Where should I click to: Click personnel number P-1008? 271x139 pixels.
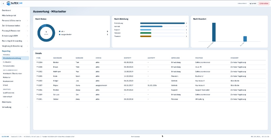tap(39, 67)
